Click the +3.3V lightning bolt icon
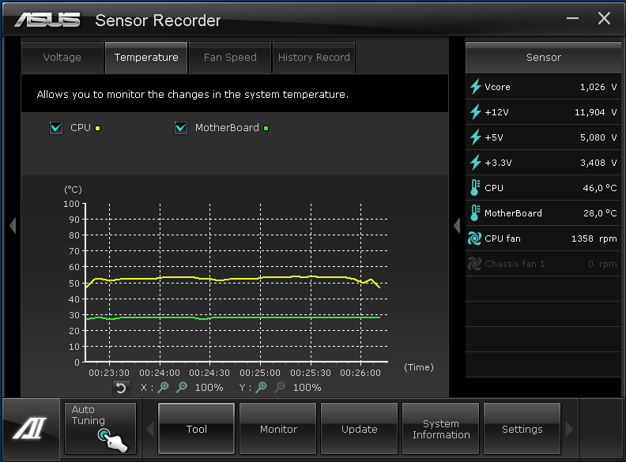Viewport: 626px width, 462px height. [x=475, y=163]
